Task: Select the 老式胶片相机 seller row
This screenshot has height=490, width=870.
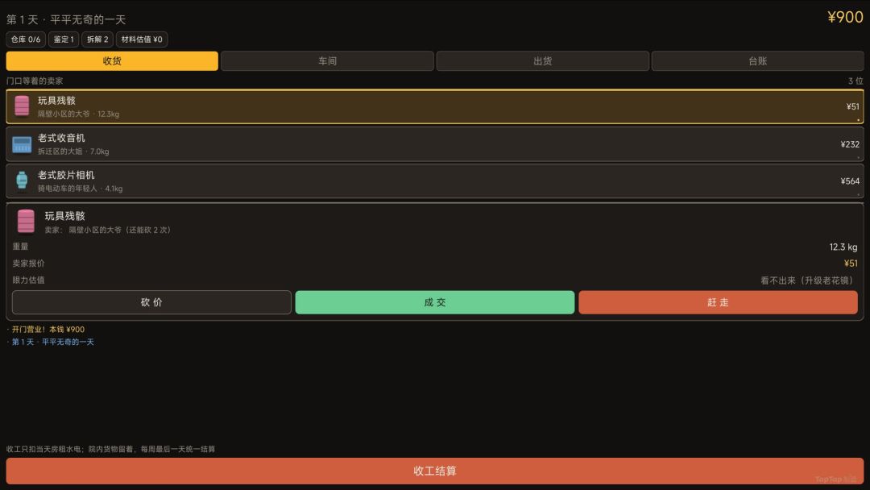Action: tap(435, 181)
